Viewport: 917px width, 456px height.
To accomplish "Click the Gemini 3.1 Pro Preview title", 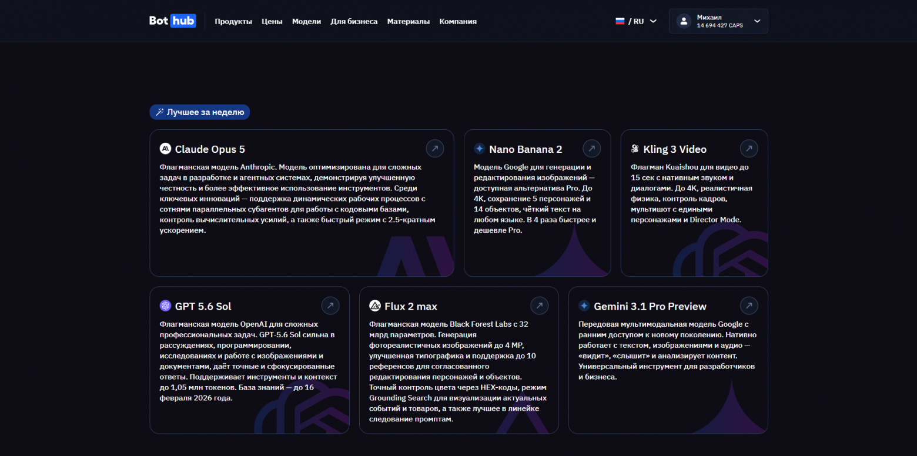I will pyautogui.click(x=650, y=306).
